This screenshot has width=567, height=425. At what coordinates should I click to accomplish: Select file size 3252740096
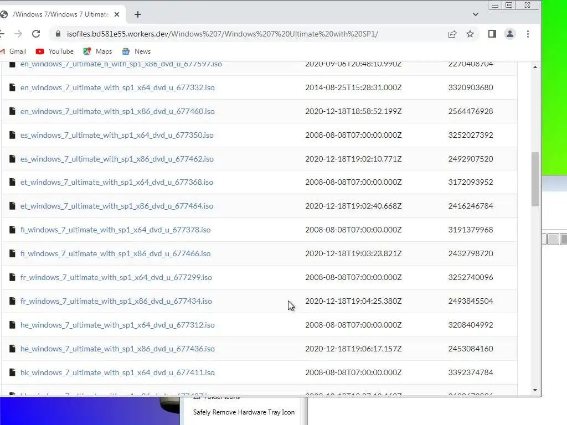coord(471,278)
